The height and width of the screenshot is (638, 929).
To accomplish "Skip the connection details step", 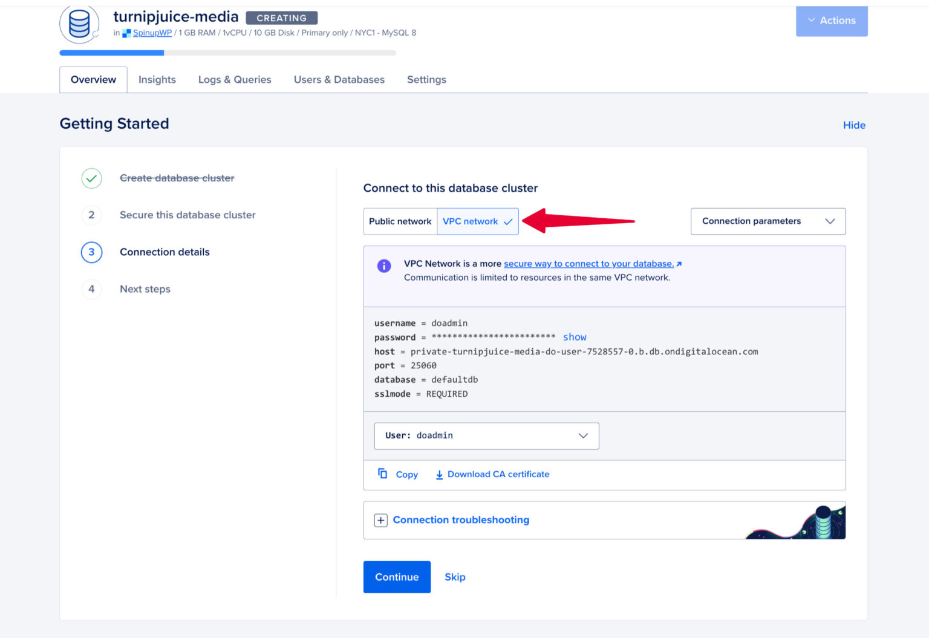I will (x=455, y=577).
